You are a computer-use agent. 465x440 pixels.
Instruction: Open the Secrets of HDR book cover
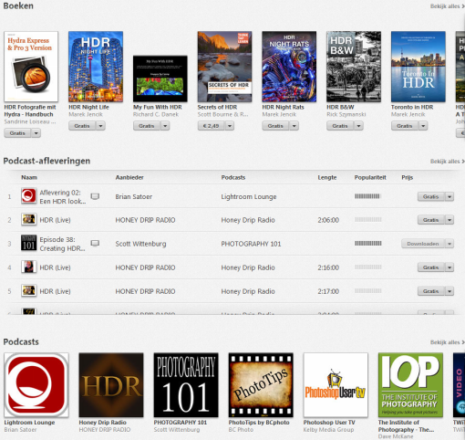[224, 67]
